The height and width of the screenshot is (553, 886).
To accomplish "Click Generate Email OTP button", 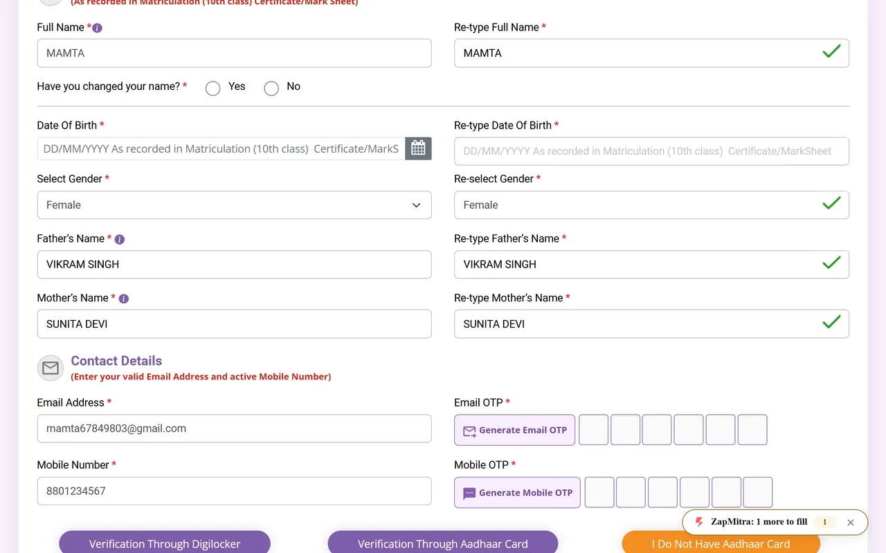I will [514, 430].
